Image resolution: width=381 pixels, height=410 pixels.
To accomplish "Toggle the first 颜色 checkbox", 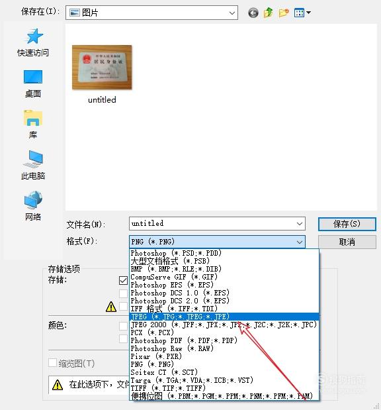I will click(x=123, y=326).
